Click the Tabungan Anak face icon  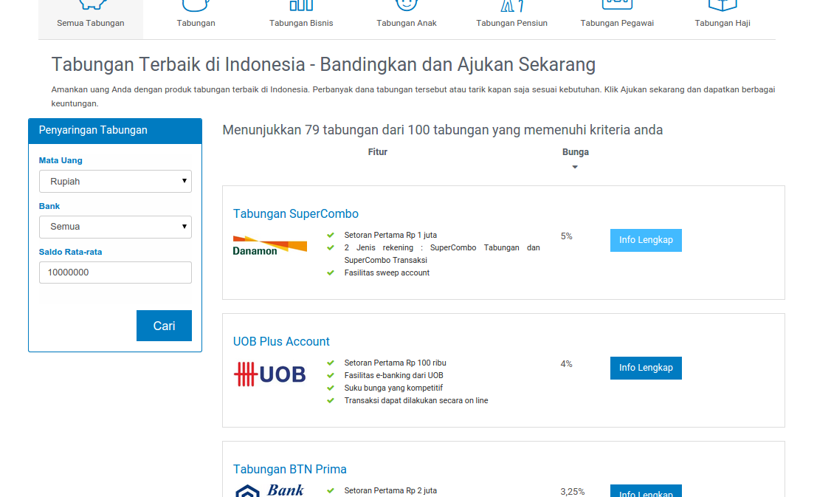(407, 4)
